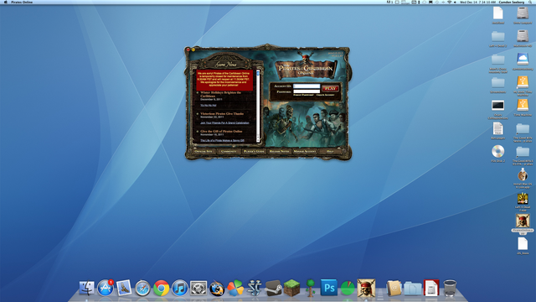Open the red document stack in Dock
The height and width of the screenshot is (302, 536).
[431, 288]
